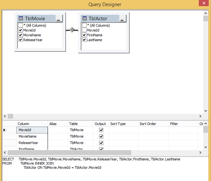Viewport: 211px width, 181px height.
Task: Click the ON join condition line in SQL
Action: [x=62, y=167]
